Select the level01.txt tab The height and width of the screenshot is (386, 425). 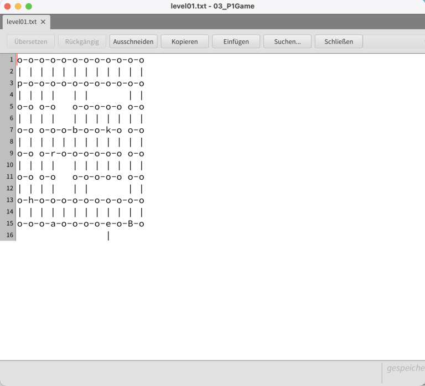coord(22,22)
